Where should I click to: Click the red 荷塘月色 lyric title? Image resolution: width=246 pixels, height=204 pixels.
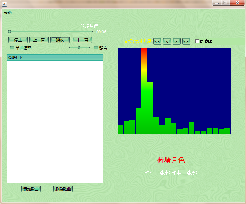171,160
